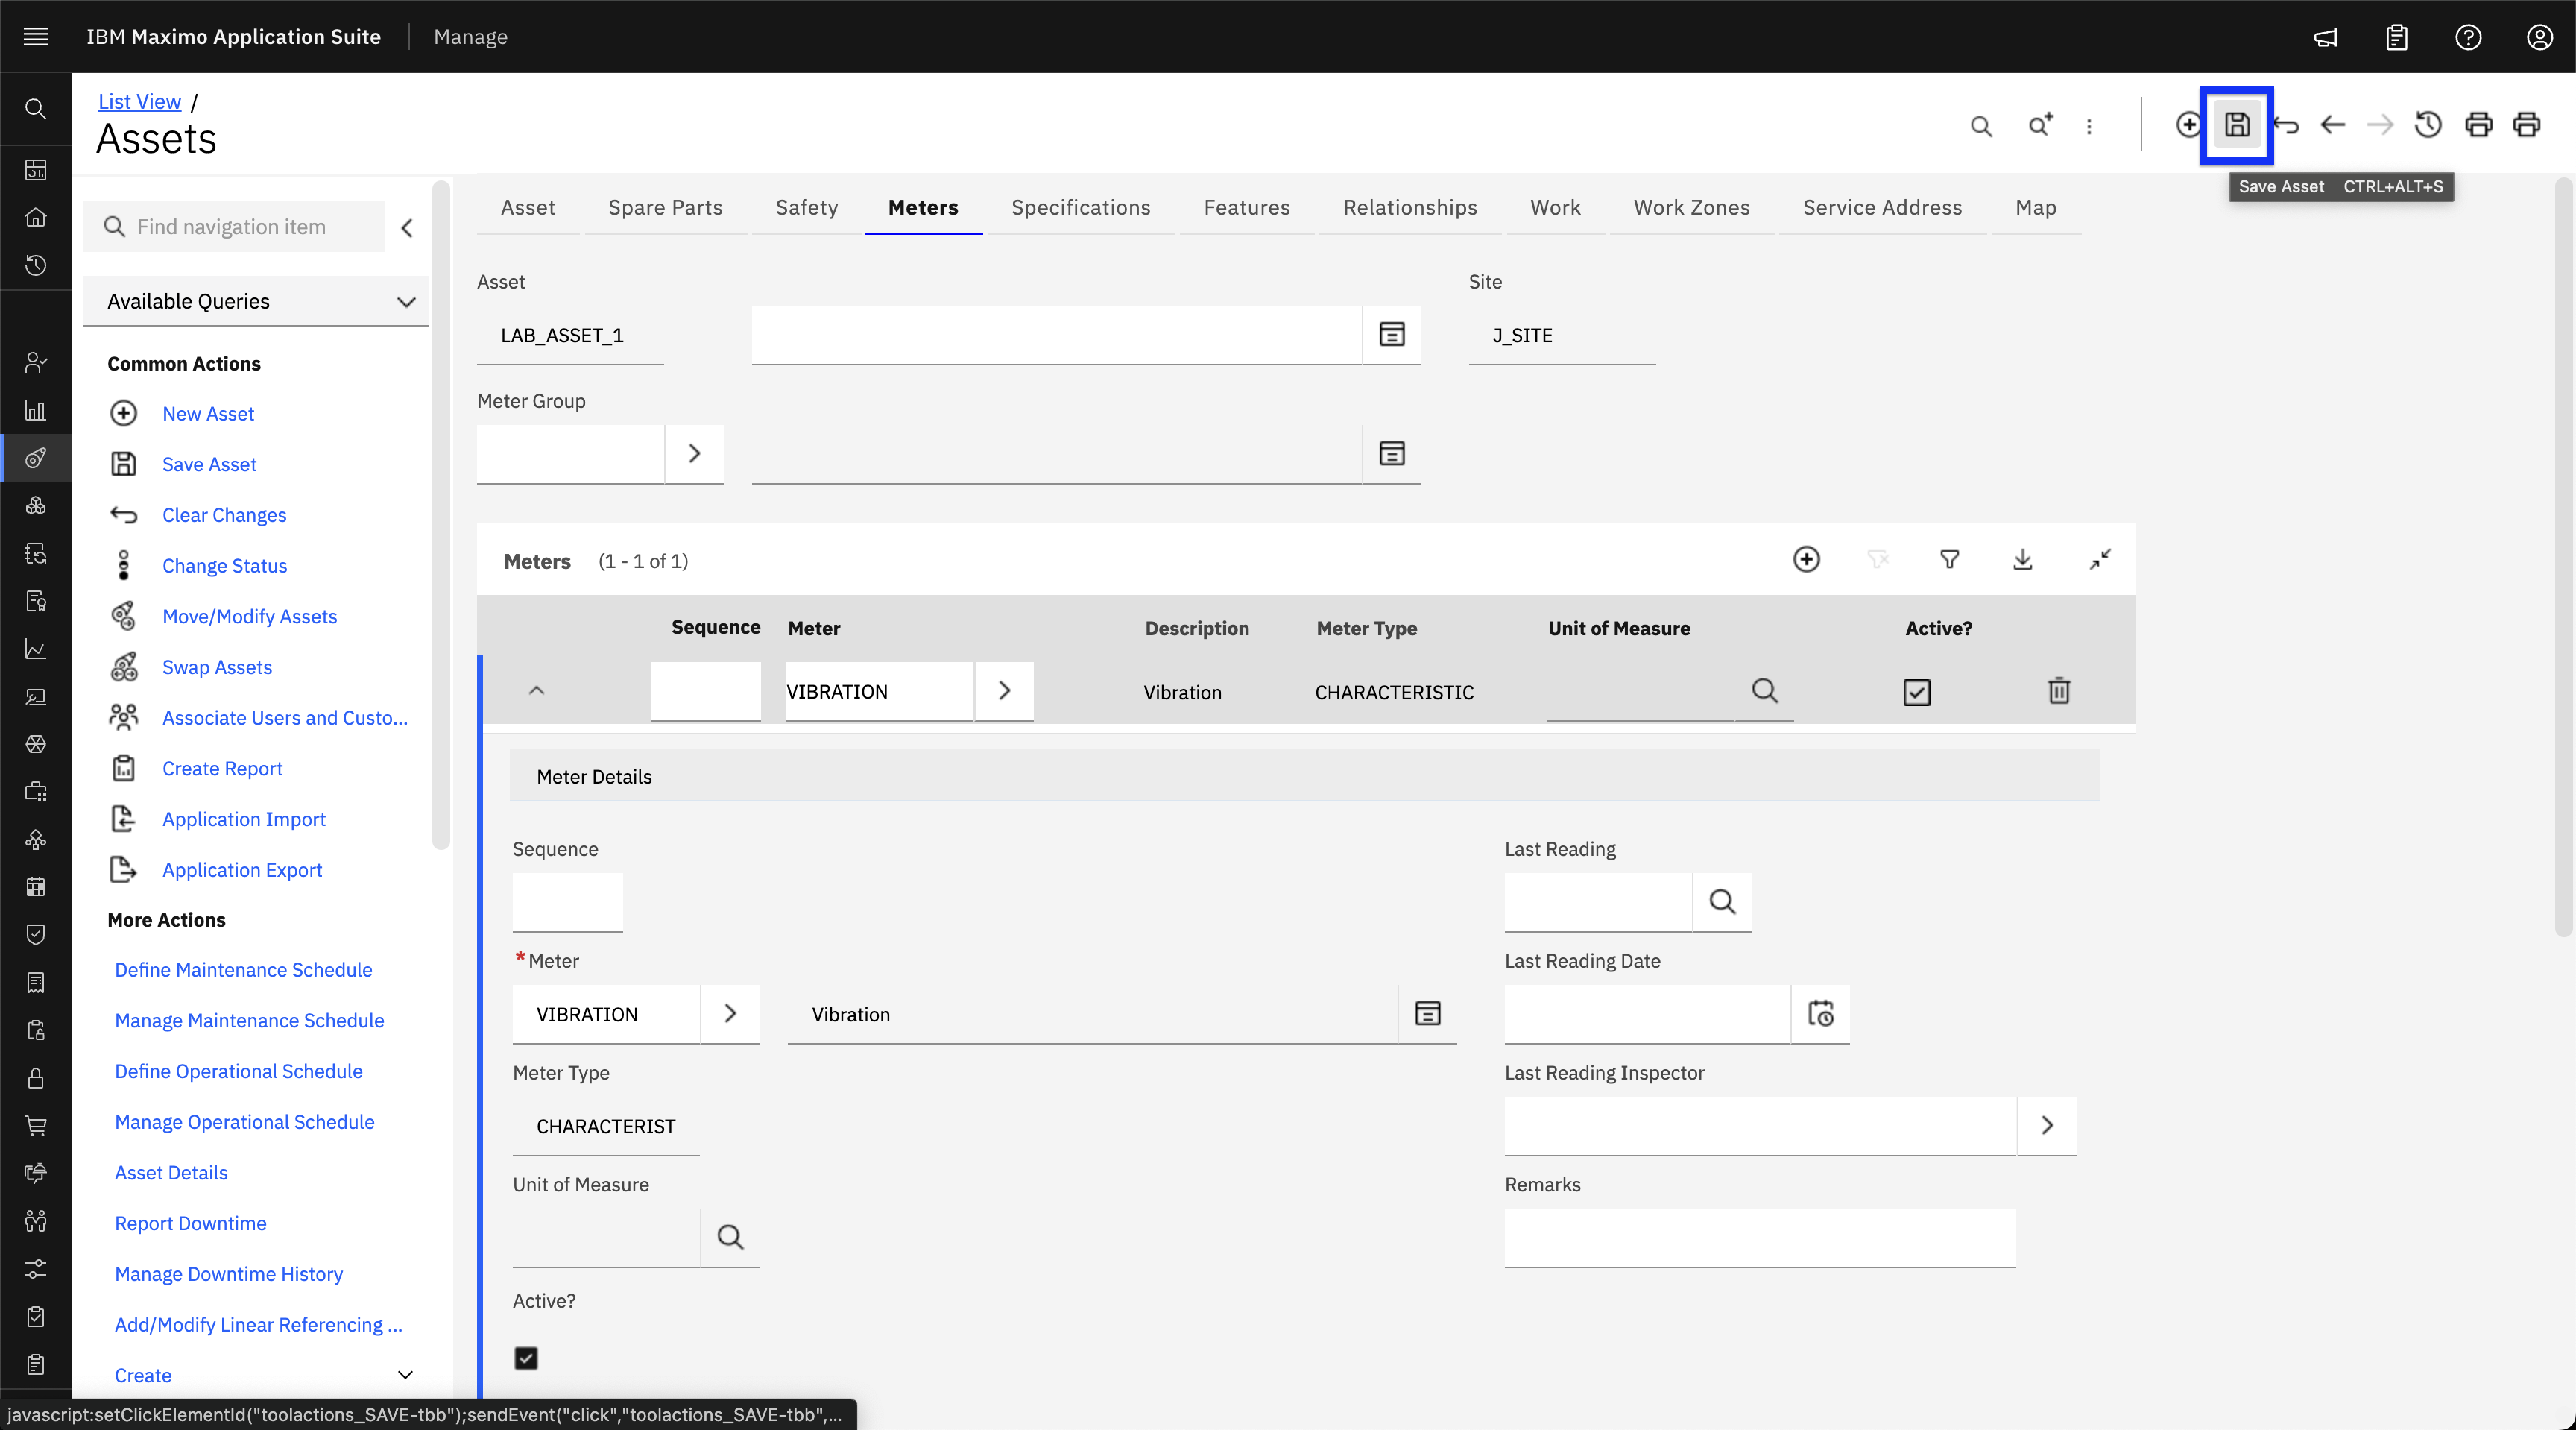Click the Find navigation item search field

pos(234,227)
